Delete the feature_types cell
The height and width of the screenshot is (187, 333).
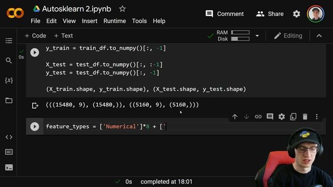pyautogui.click(x=305, y=116)
